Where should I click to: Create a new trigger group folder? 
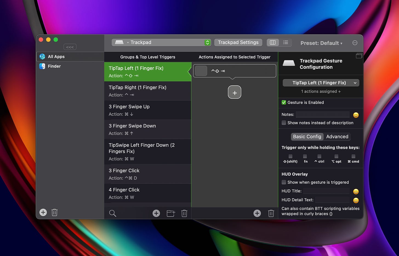[171, 213]
